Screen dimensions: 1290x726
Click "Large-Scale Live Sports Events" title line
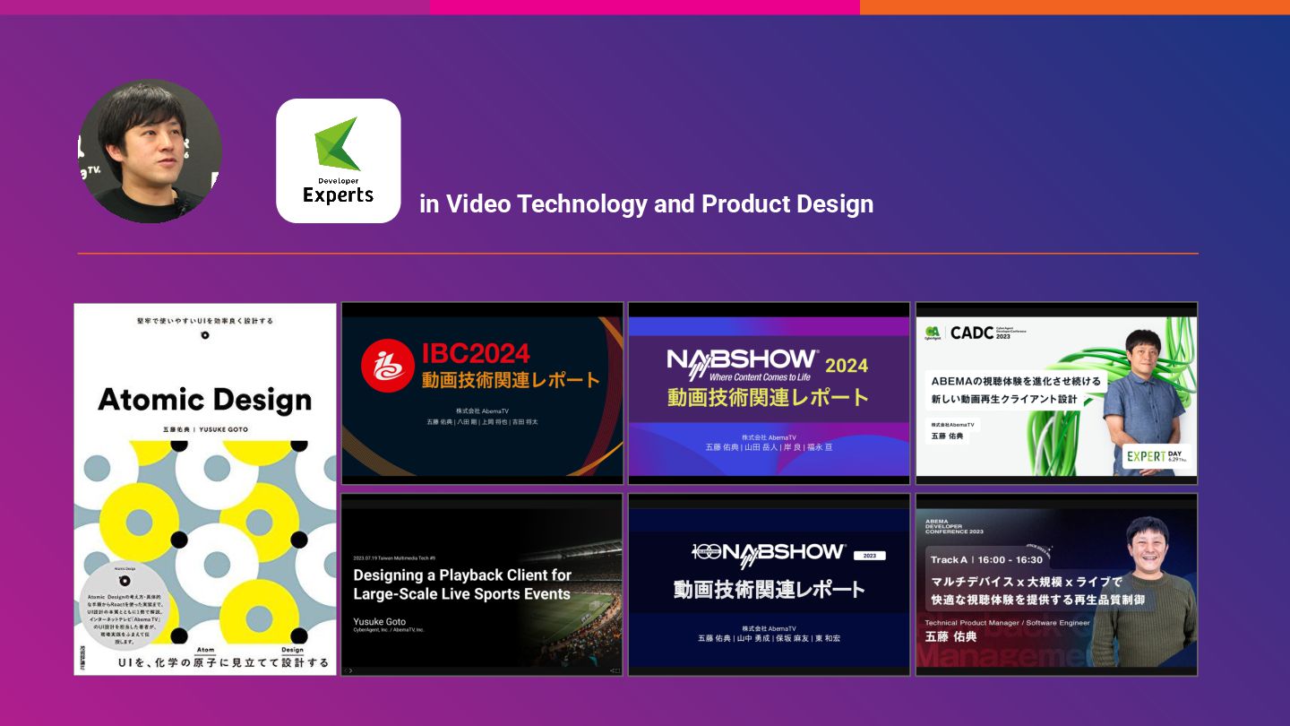tap(461, 594)
